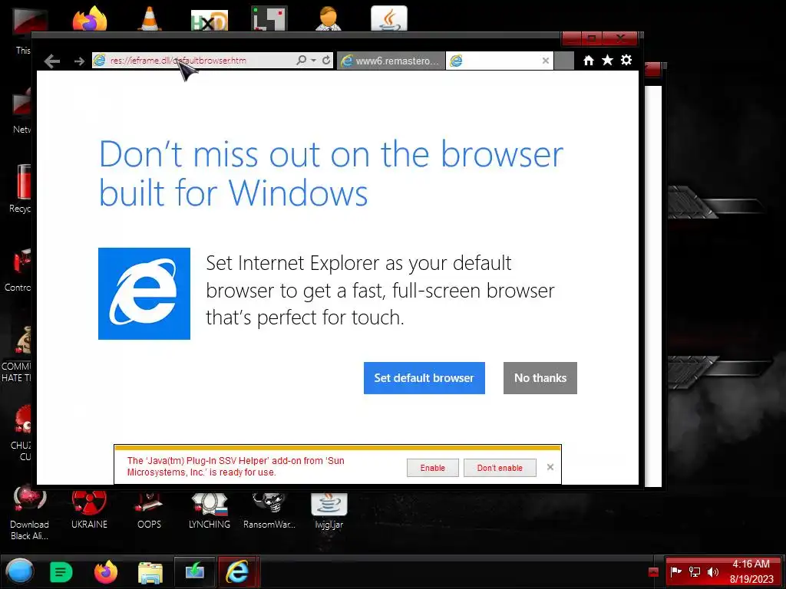This screenshot has height=589, width=786.
Task: Open Favorites star in Internet Explorer
Action: (607, 60)
